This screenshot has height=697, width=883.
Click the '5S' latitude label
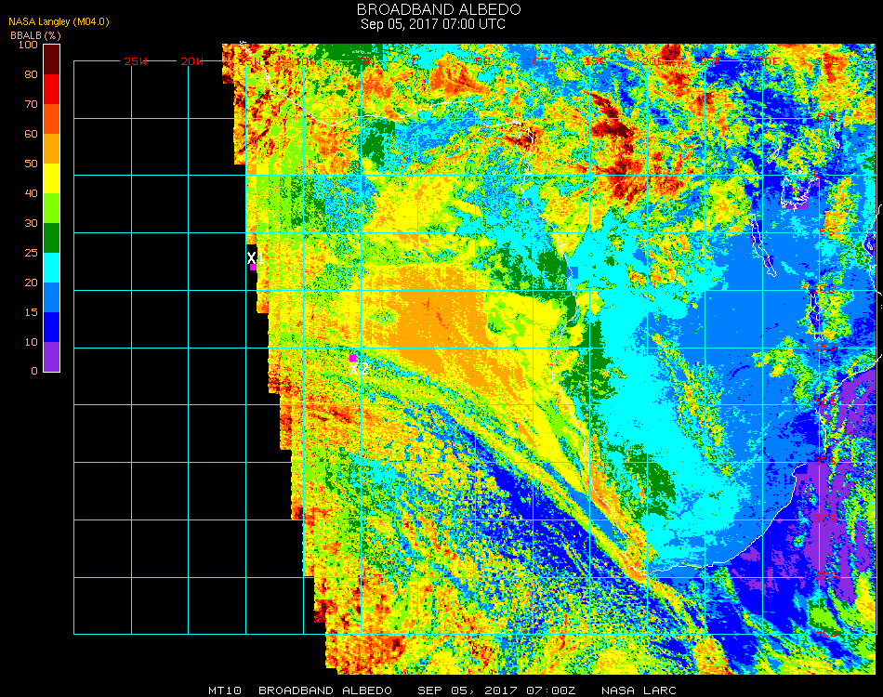click(x=826, y=232)
